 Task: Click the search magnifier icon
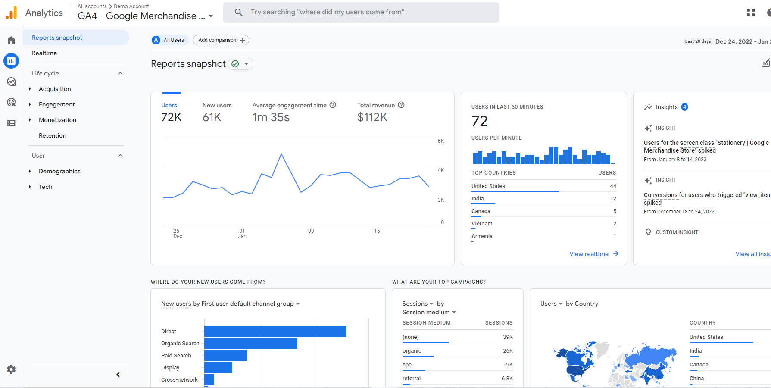pyautogui.click(x=238, y=12)
